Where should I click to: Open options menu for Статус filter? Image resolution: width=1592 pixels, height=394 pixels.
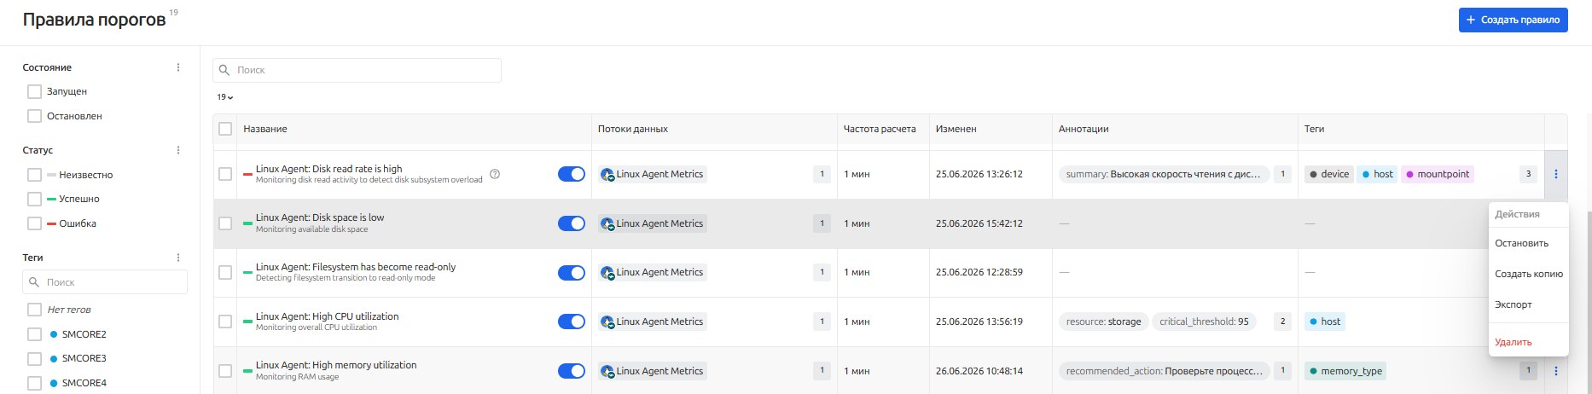click(x=178, y=150)
